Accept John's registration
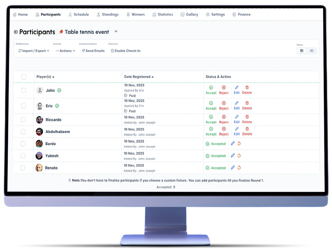Viewport: 332px width, 249px height. click(x=211, y=90)
